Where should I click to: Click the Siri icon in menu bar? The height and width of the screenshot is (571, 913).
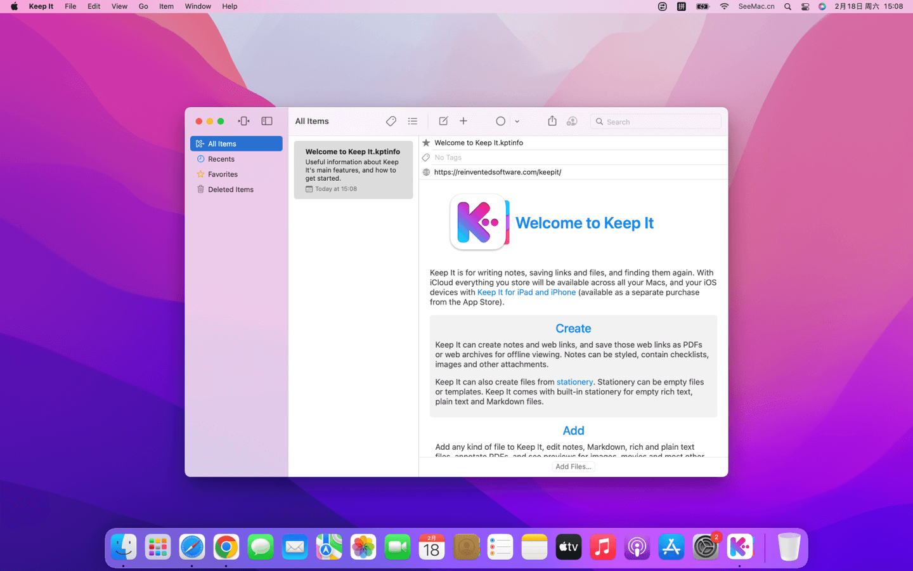point(822,6)
